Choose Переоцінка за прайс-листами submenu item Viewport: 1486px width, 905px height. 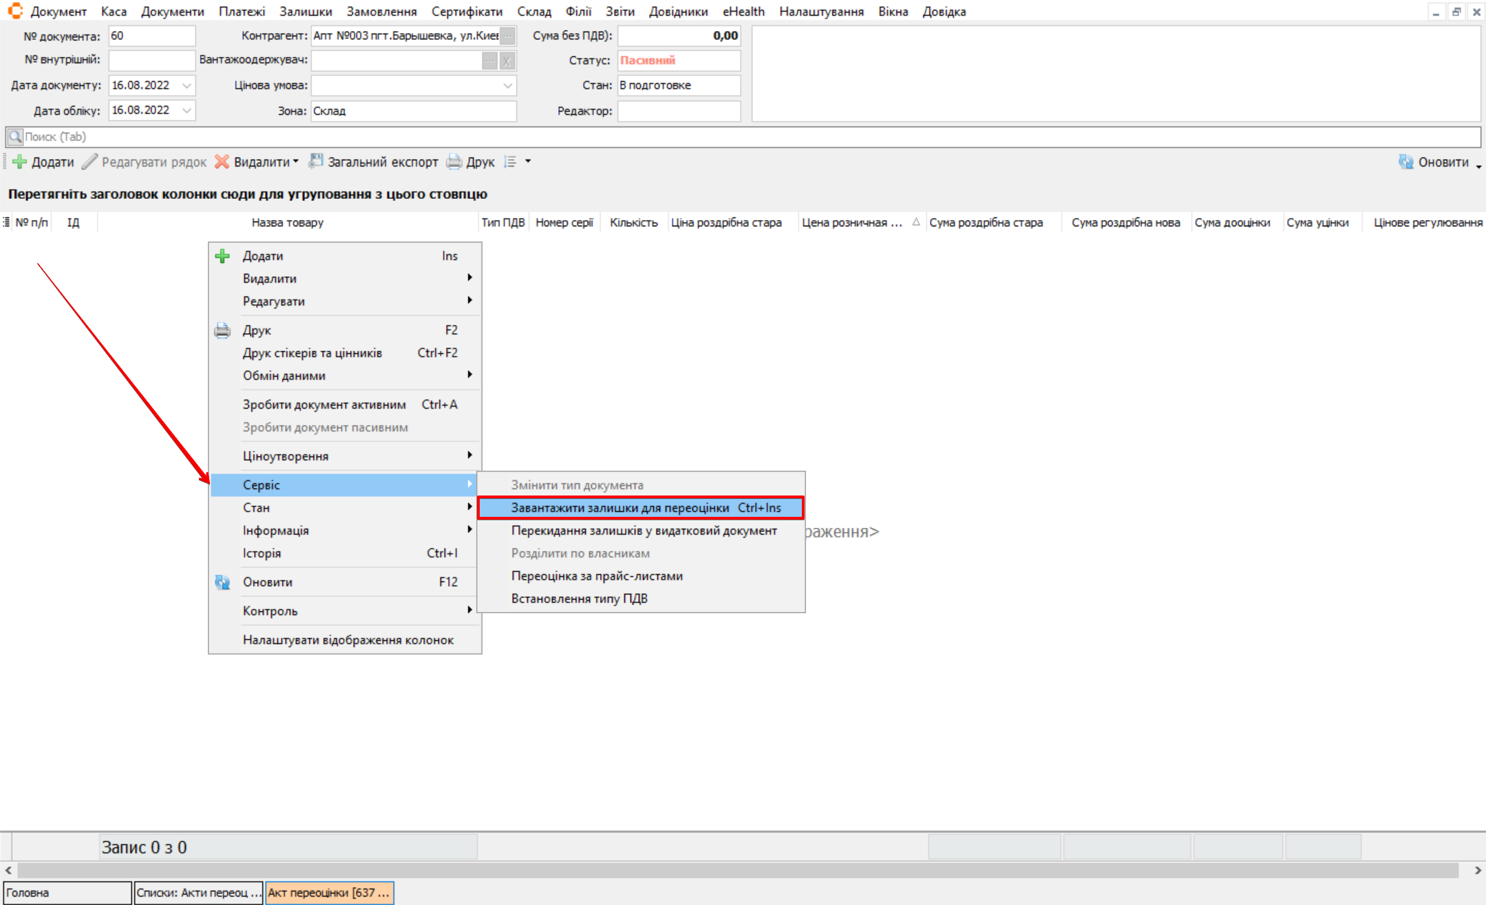[597, 576]
